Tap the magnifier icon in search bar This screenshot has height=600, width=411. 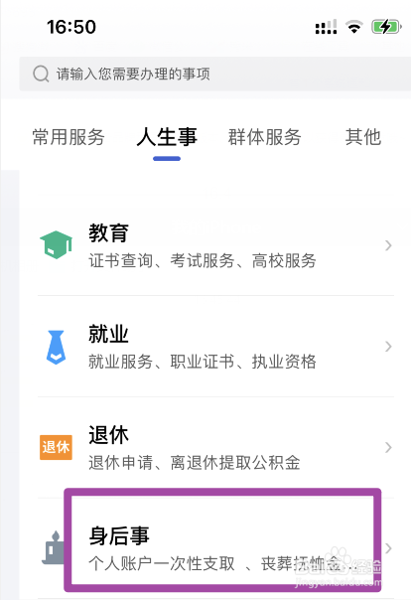point(41,74)
